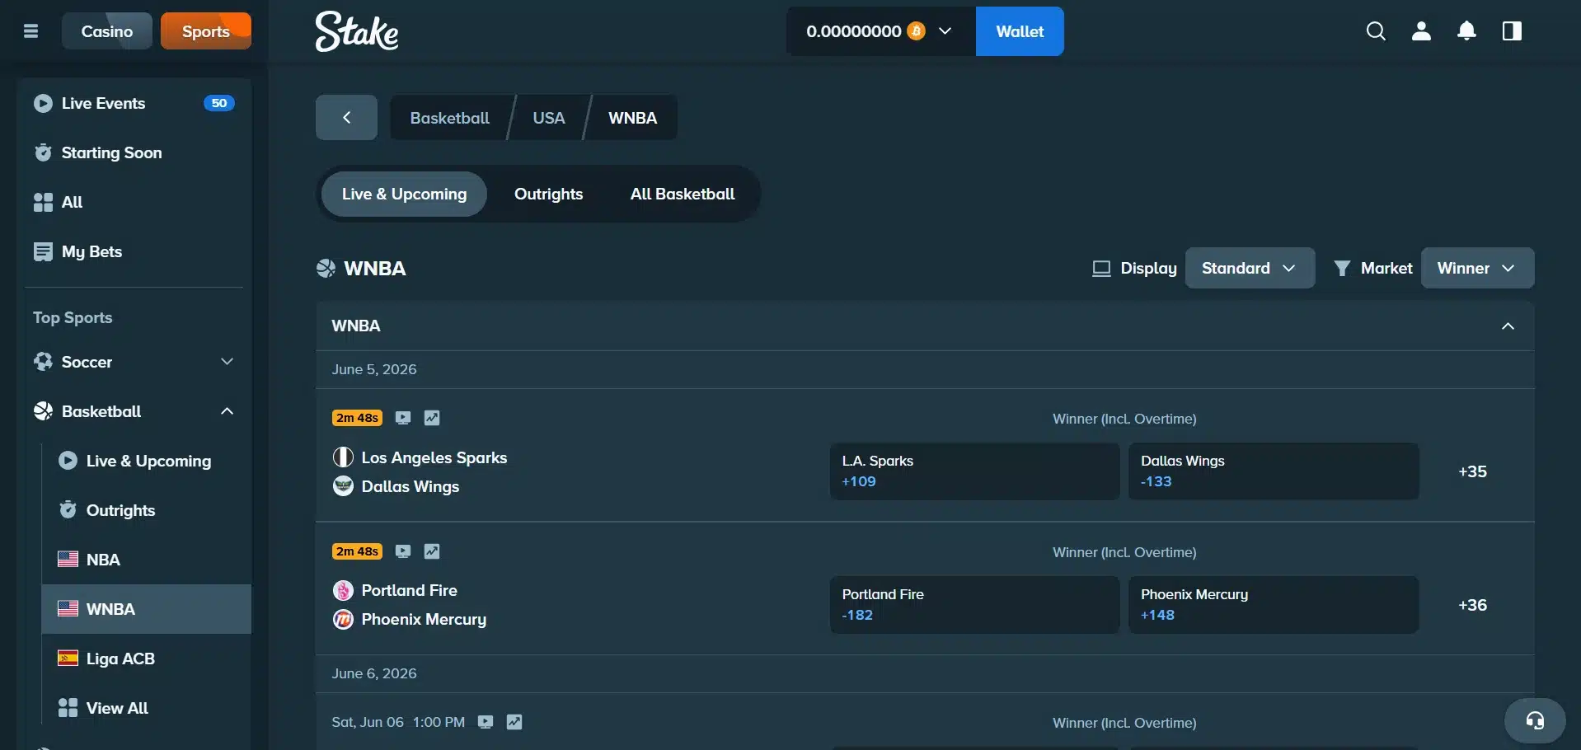
Task: Select the Live & Upcoming pill tab
Action: (404, 195)
